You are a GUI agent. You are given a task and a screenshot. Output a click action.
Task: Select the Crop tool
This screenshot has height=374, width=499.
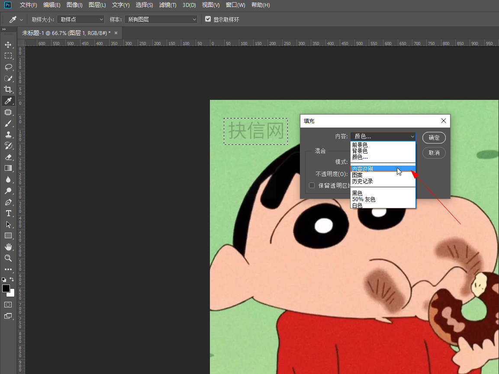(x=8, y=90)
